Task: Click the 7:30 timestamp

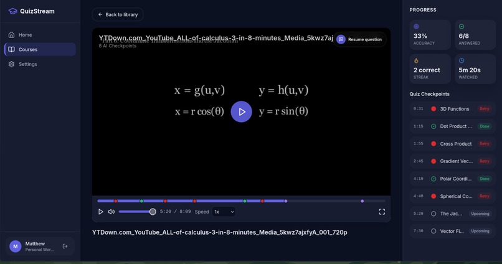Action: [x=418, y=231]
